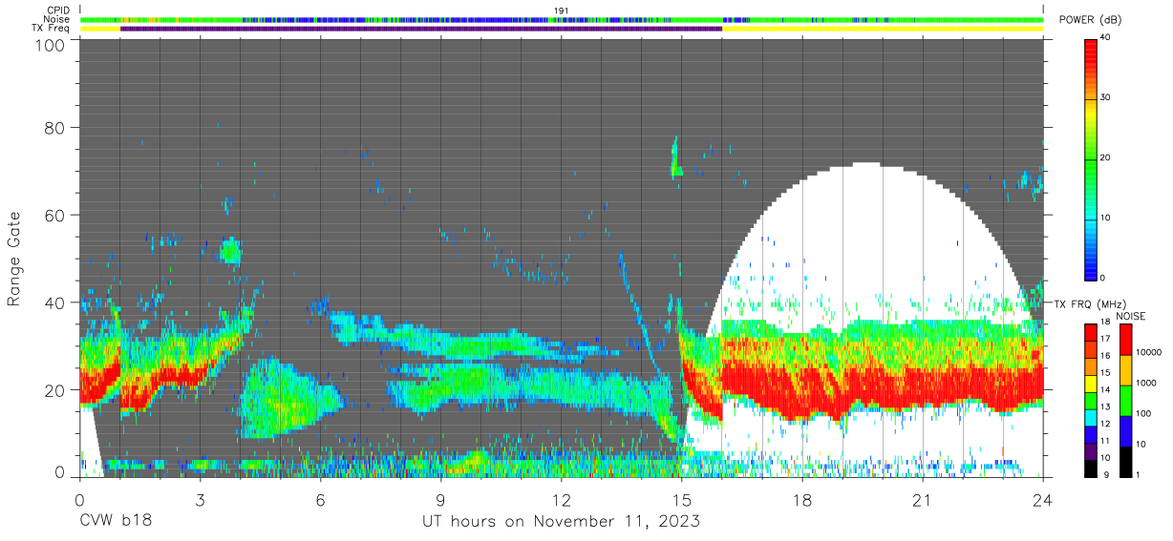Click the 9 hour x-axis tick label
The image size is (1173, 541).
coord(441,500)
